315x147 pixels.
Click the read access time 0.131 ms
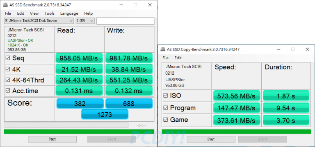tap(79, 91)
